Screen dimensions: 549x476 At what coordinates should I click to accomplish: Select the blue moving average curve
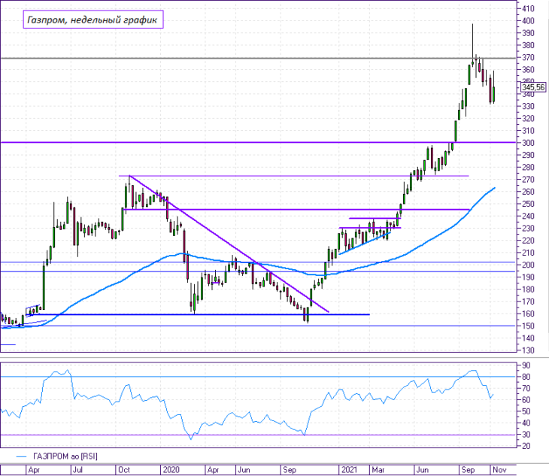pos(247,258)
